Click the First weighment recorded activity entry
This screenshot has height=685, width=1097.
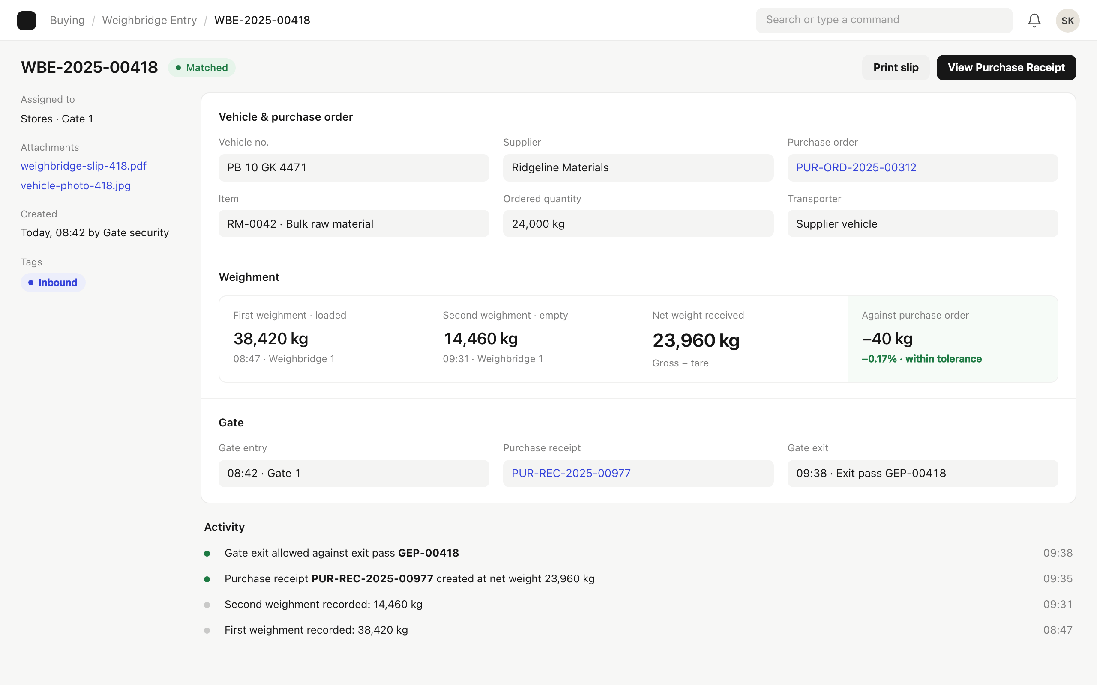pos(638,630)
